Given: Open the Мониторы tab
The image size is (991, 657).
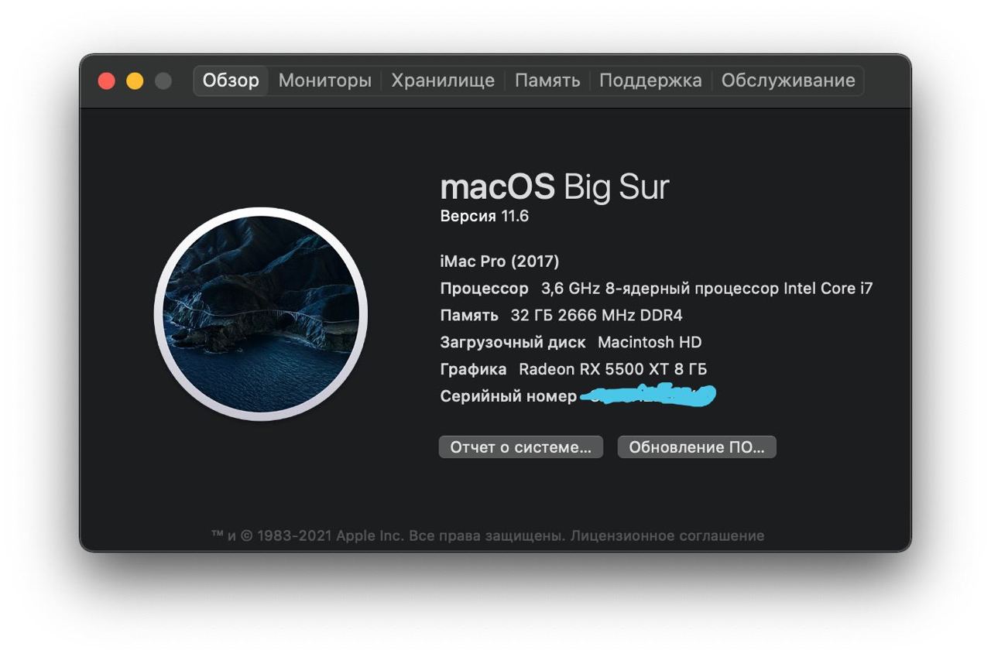Looking at the screenshot, I should [325, 80].
